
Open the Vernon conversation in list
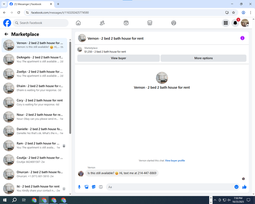click(34, 45)
